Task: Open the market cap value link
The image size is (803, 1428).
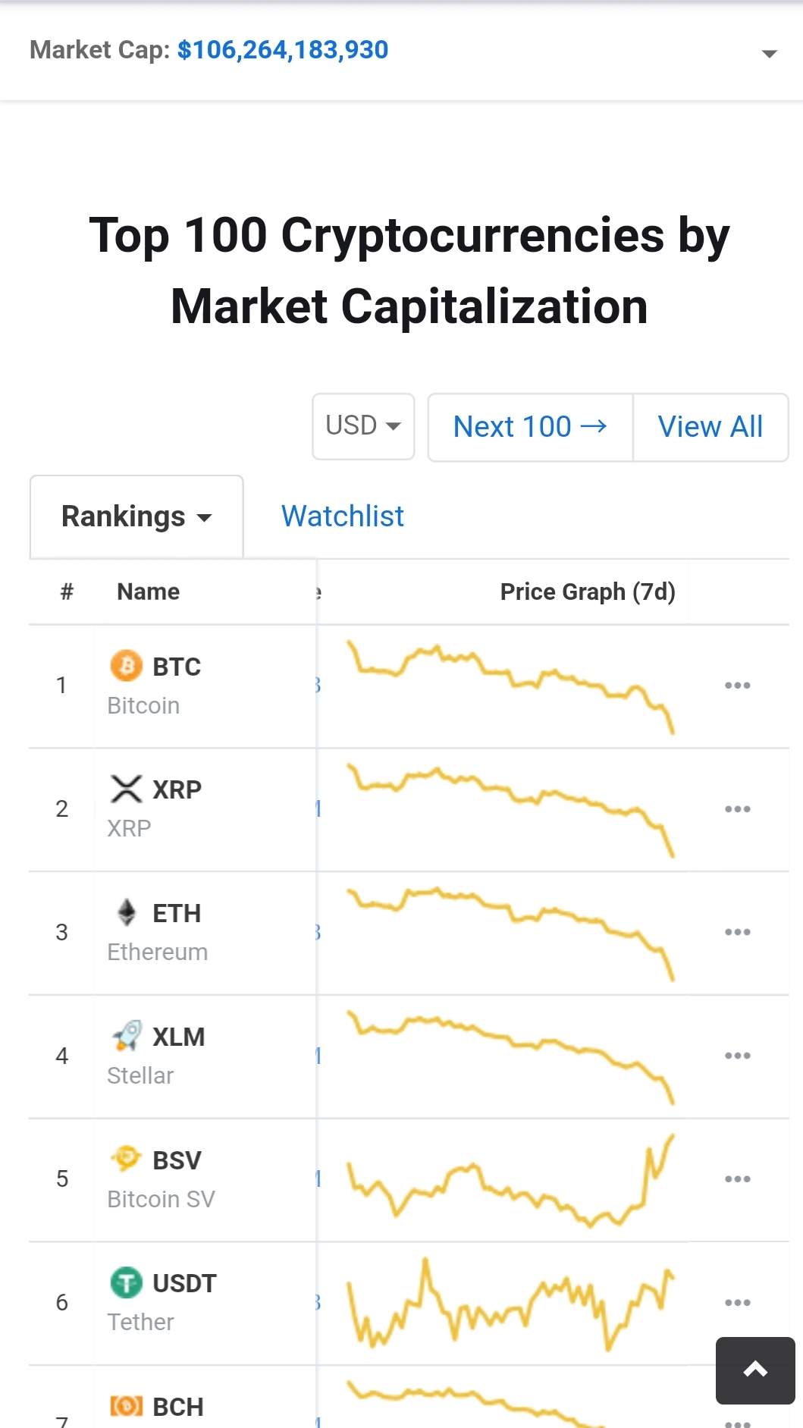Action: [x=283, y=50]
